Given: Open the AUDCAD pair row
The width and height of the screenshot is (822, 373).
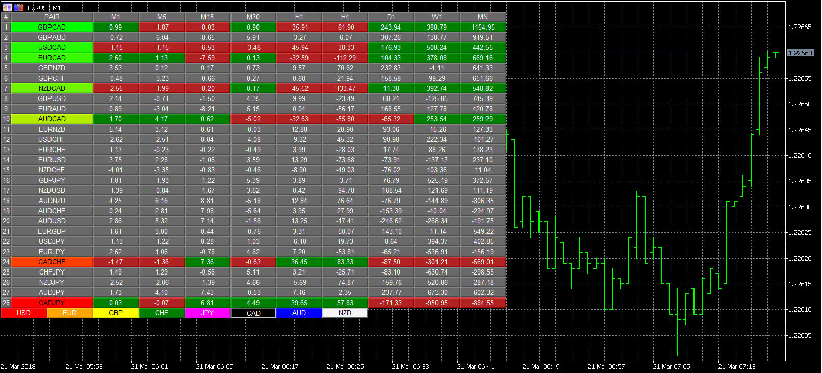Looking at the screenshot, I should pyautogui.click(x=52, y=119).
